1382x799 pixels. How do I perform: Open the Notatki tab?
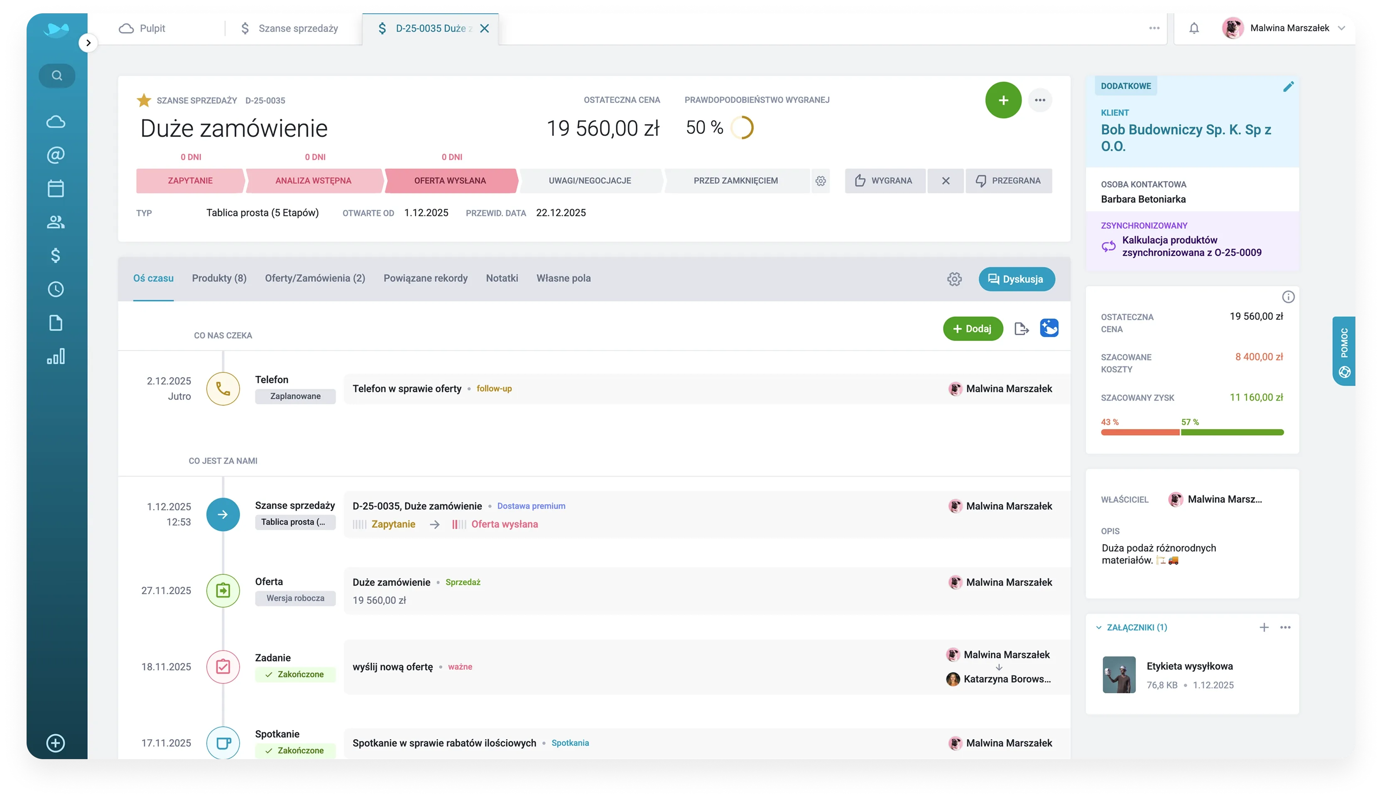502,278
